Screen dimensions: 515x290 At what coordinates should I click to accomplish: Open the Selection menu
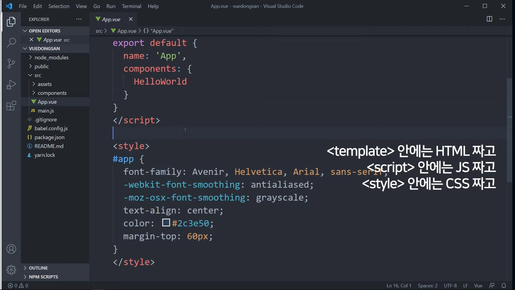pos(59,6)
